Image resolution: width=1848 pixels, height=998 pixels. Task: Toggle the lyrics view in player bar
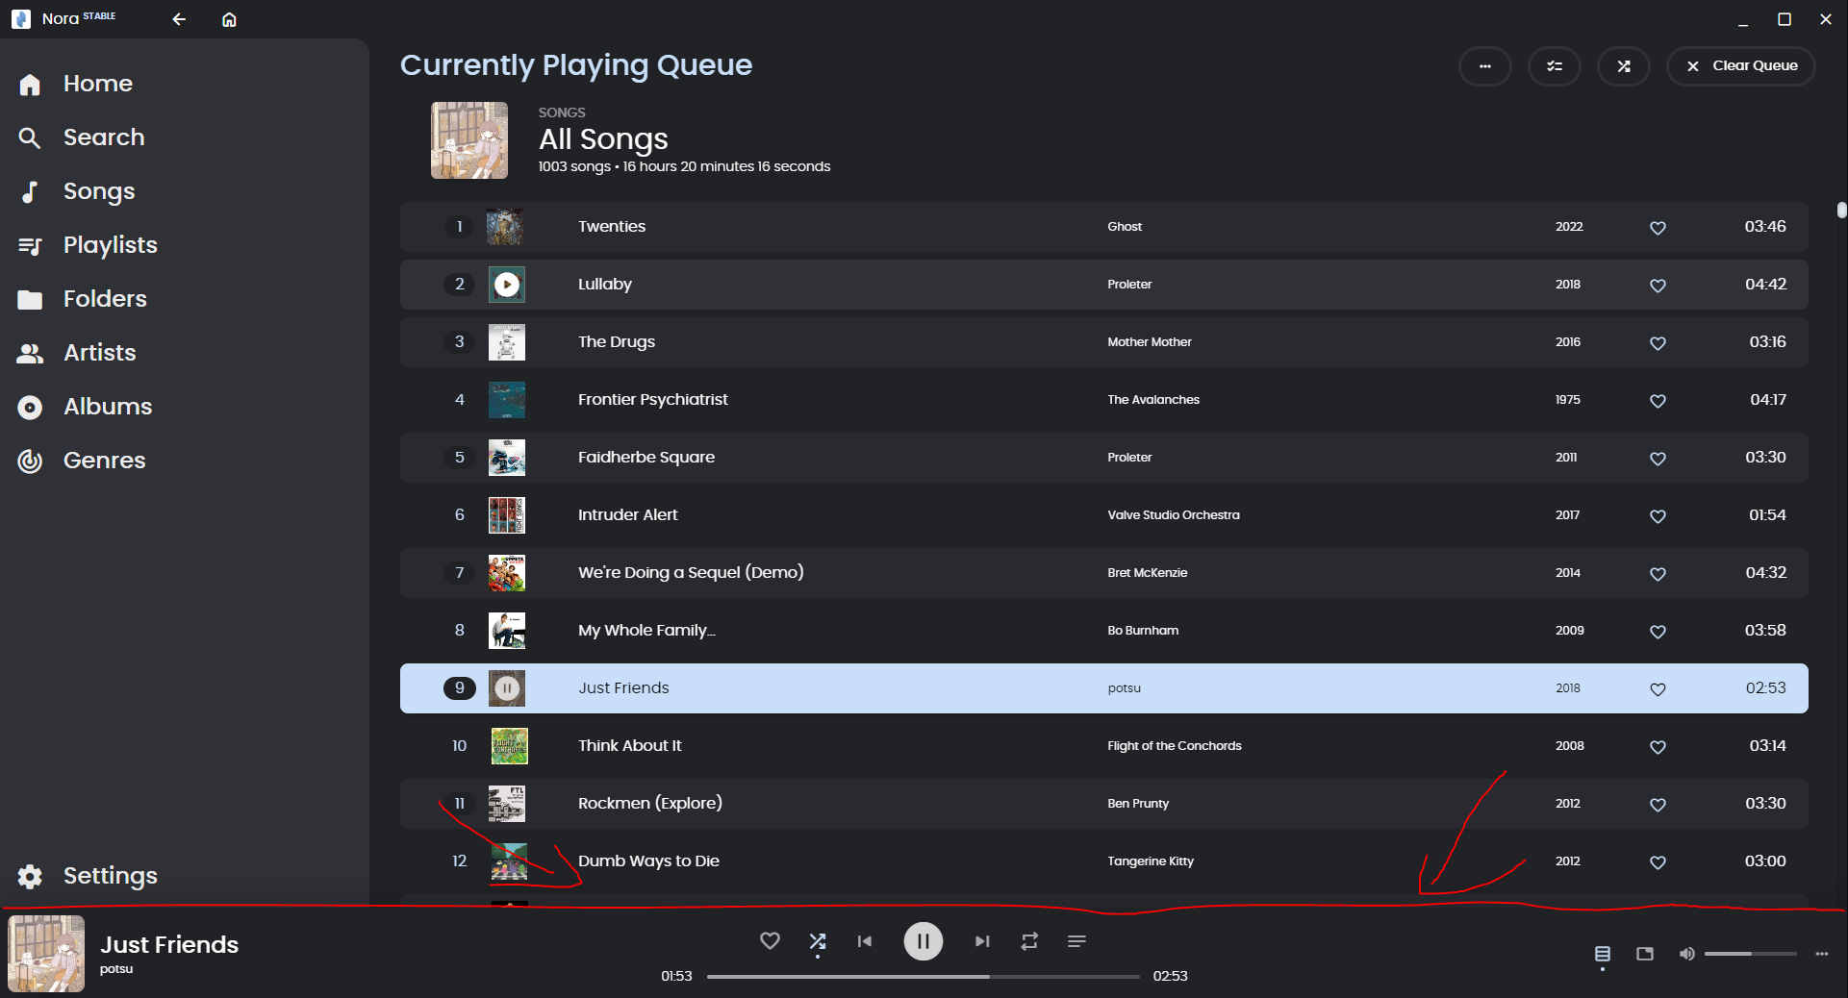(1602, 953)
